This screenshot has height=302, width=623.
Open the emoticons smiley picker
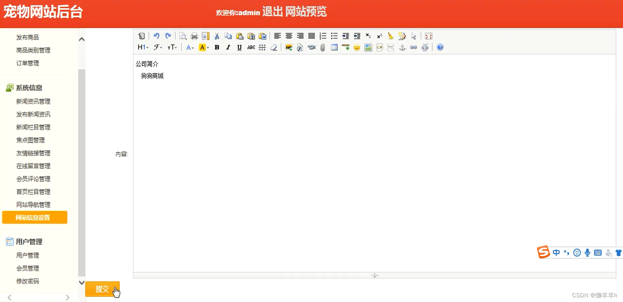coord(357,47)
